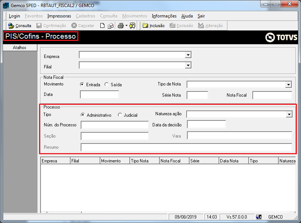Click the Sair menu
This screenshot has height=223, width=301.
tap(201, 16)
